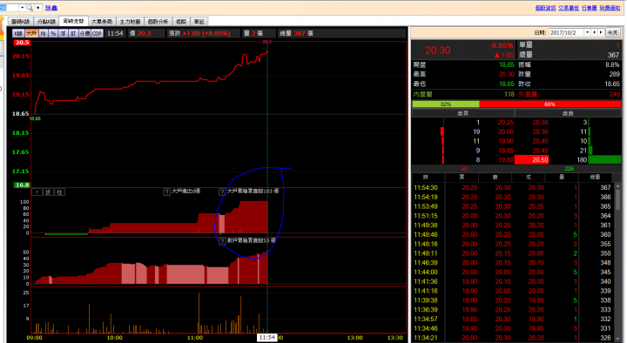The image size is (627, 343).
Task: Click the 20.25 best bid price
Action: click(x=506, y=123)
